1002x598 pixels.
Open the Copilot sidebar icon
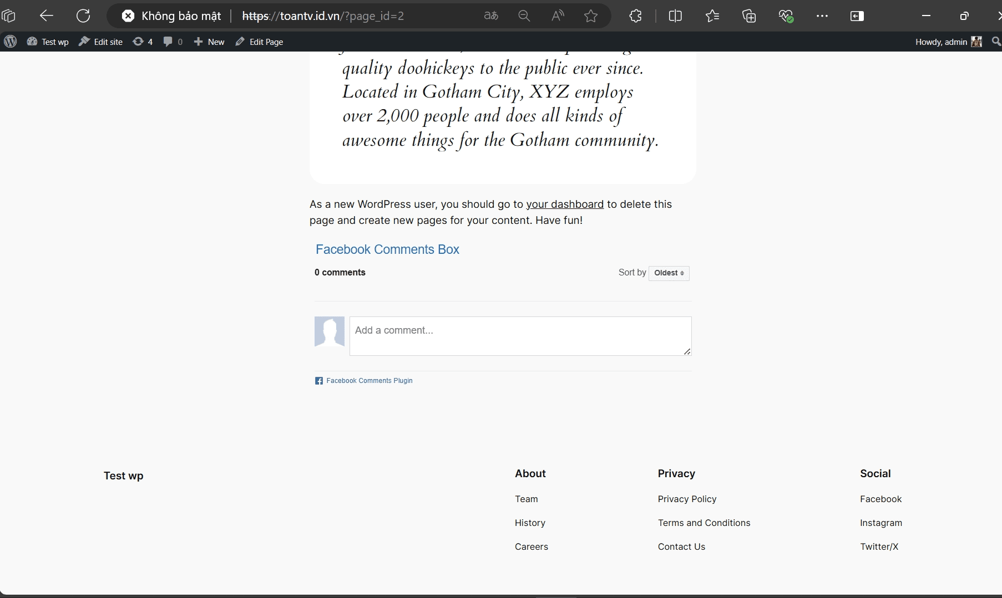coord(857,16)
